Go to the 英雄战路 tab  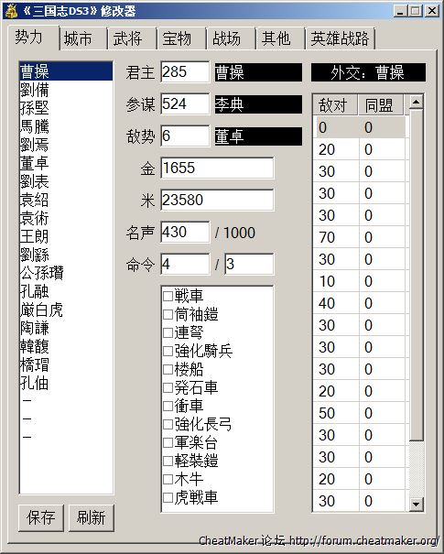pyautogui.click(x=340, y=38)
